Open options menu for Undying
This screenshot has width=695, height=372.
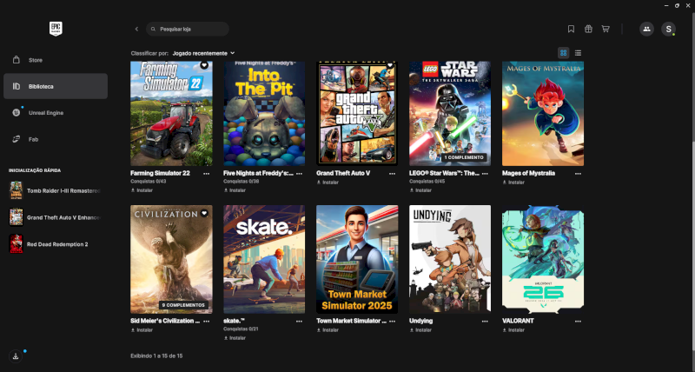(x=485, y=321)
